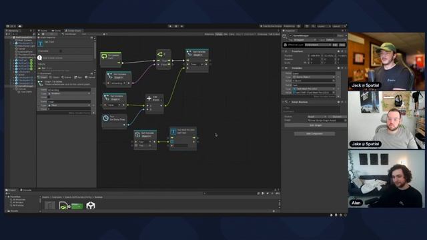Click Full Screen in graph toolbar
427x240 pixels.
[x=274, y=34]
